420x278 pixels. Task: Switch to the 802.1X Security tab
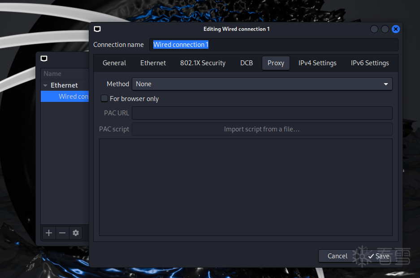pyautogui.click(x=202, y=63)
